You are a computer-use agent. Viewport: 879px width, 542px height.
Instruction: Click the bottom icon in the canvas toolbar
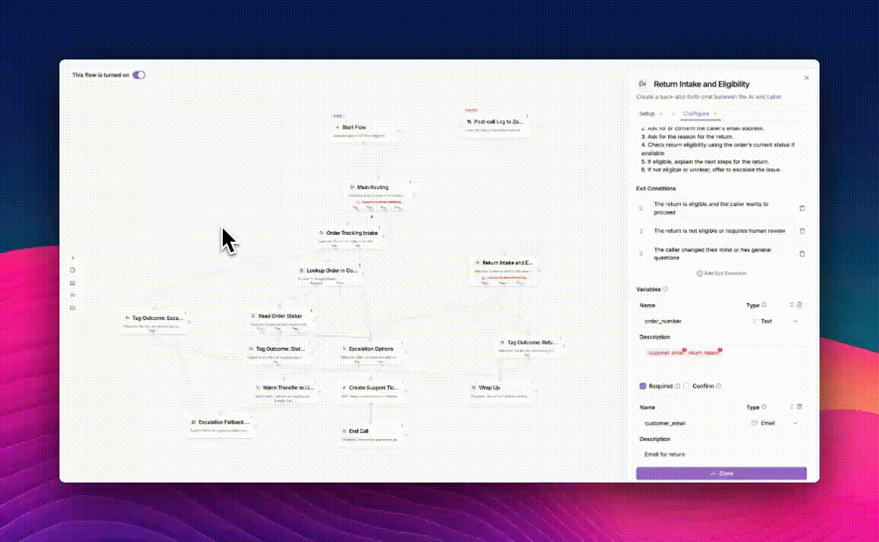click(x=72, y=308)
